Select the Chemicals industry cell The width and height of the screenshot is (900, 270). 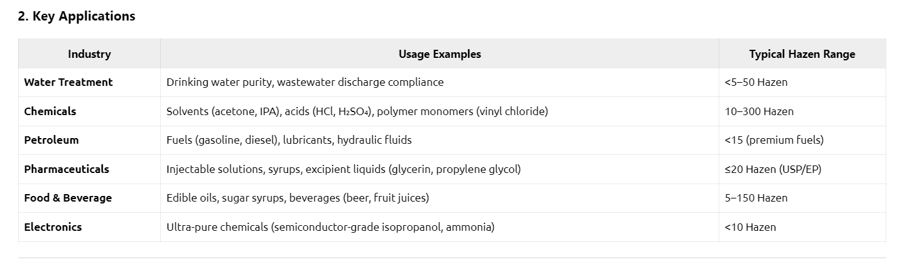50,111
